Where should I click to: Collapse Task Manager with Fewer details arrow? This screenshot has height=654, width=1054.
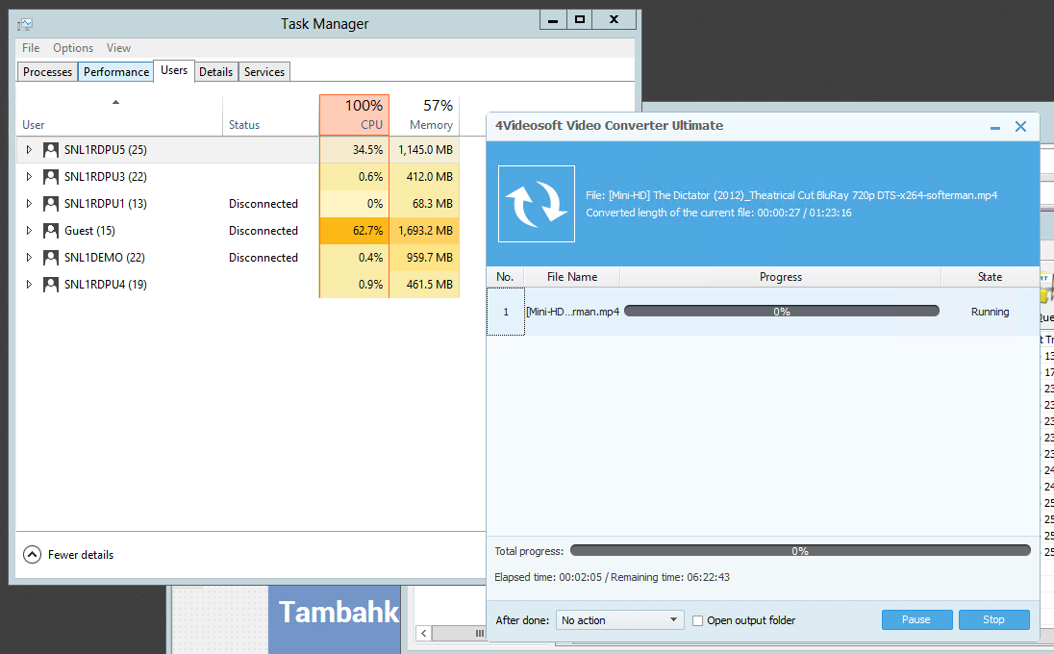[x=33, y=555]
